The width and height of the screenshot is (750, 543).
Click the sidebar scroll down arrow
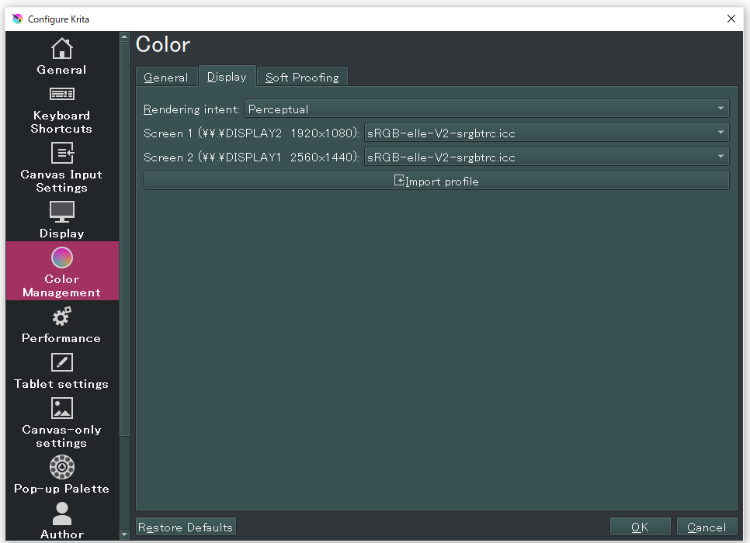[124, 534]
